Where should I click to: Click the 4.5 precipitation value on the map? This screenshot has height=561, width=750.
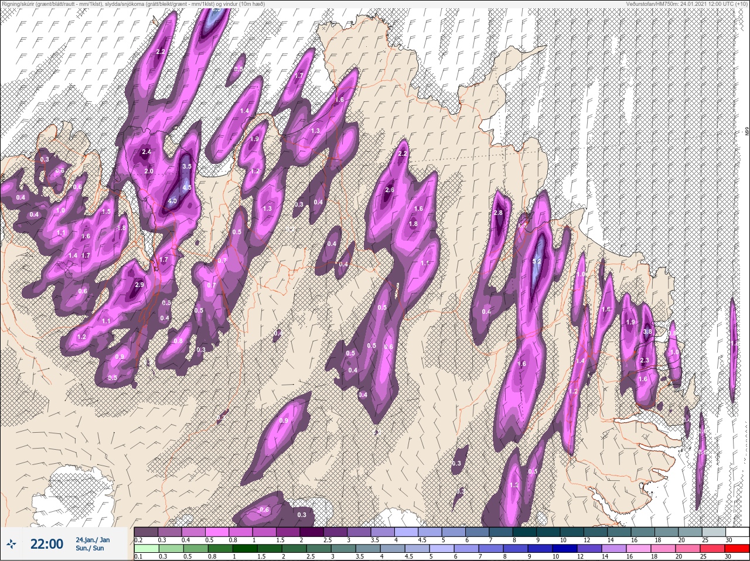187,187
